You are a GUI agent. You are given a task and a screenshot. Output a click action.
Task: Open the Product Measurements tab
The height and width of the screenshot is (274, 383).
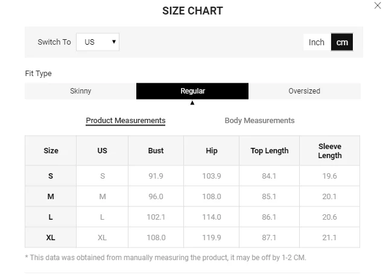[125, 121]
